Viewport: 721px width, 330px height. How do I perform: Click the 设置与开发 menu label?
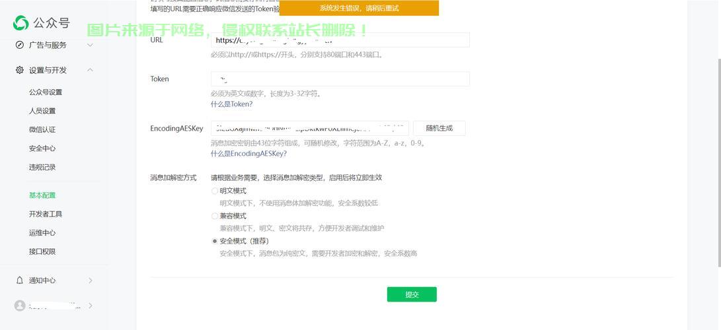[x=48, y=70]
